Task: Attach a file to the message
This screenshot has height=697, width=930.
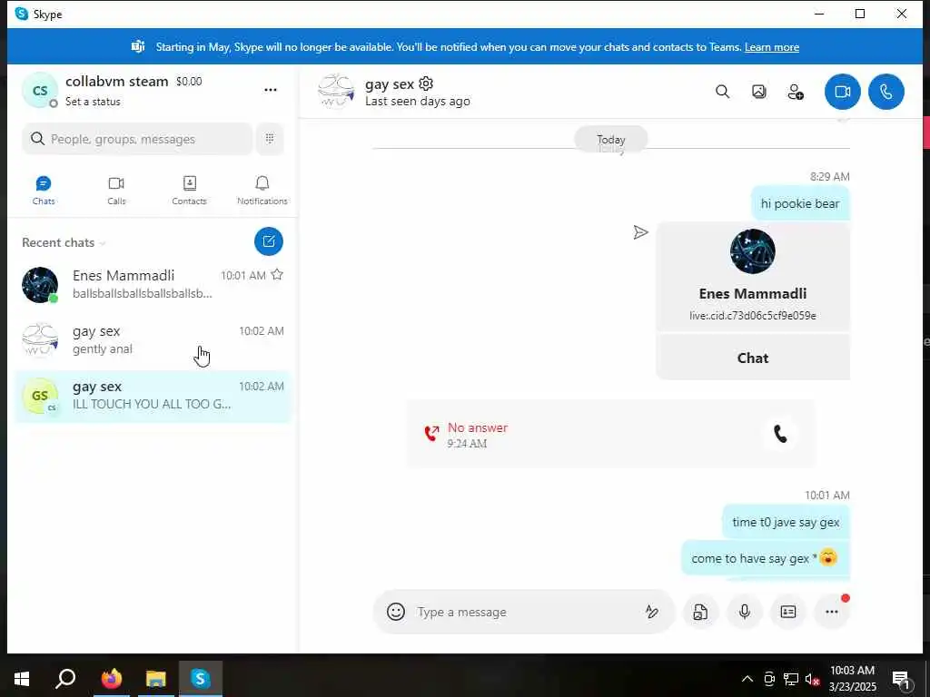Action: [x=700, y=612]
